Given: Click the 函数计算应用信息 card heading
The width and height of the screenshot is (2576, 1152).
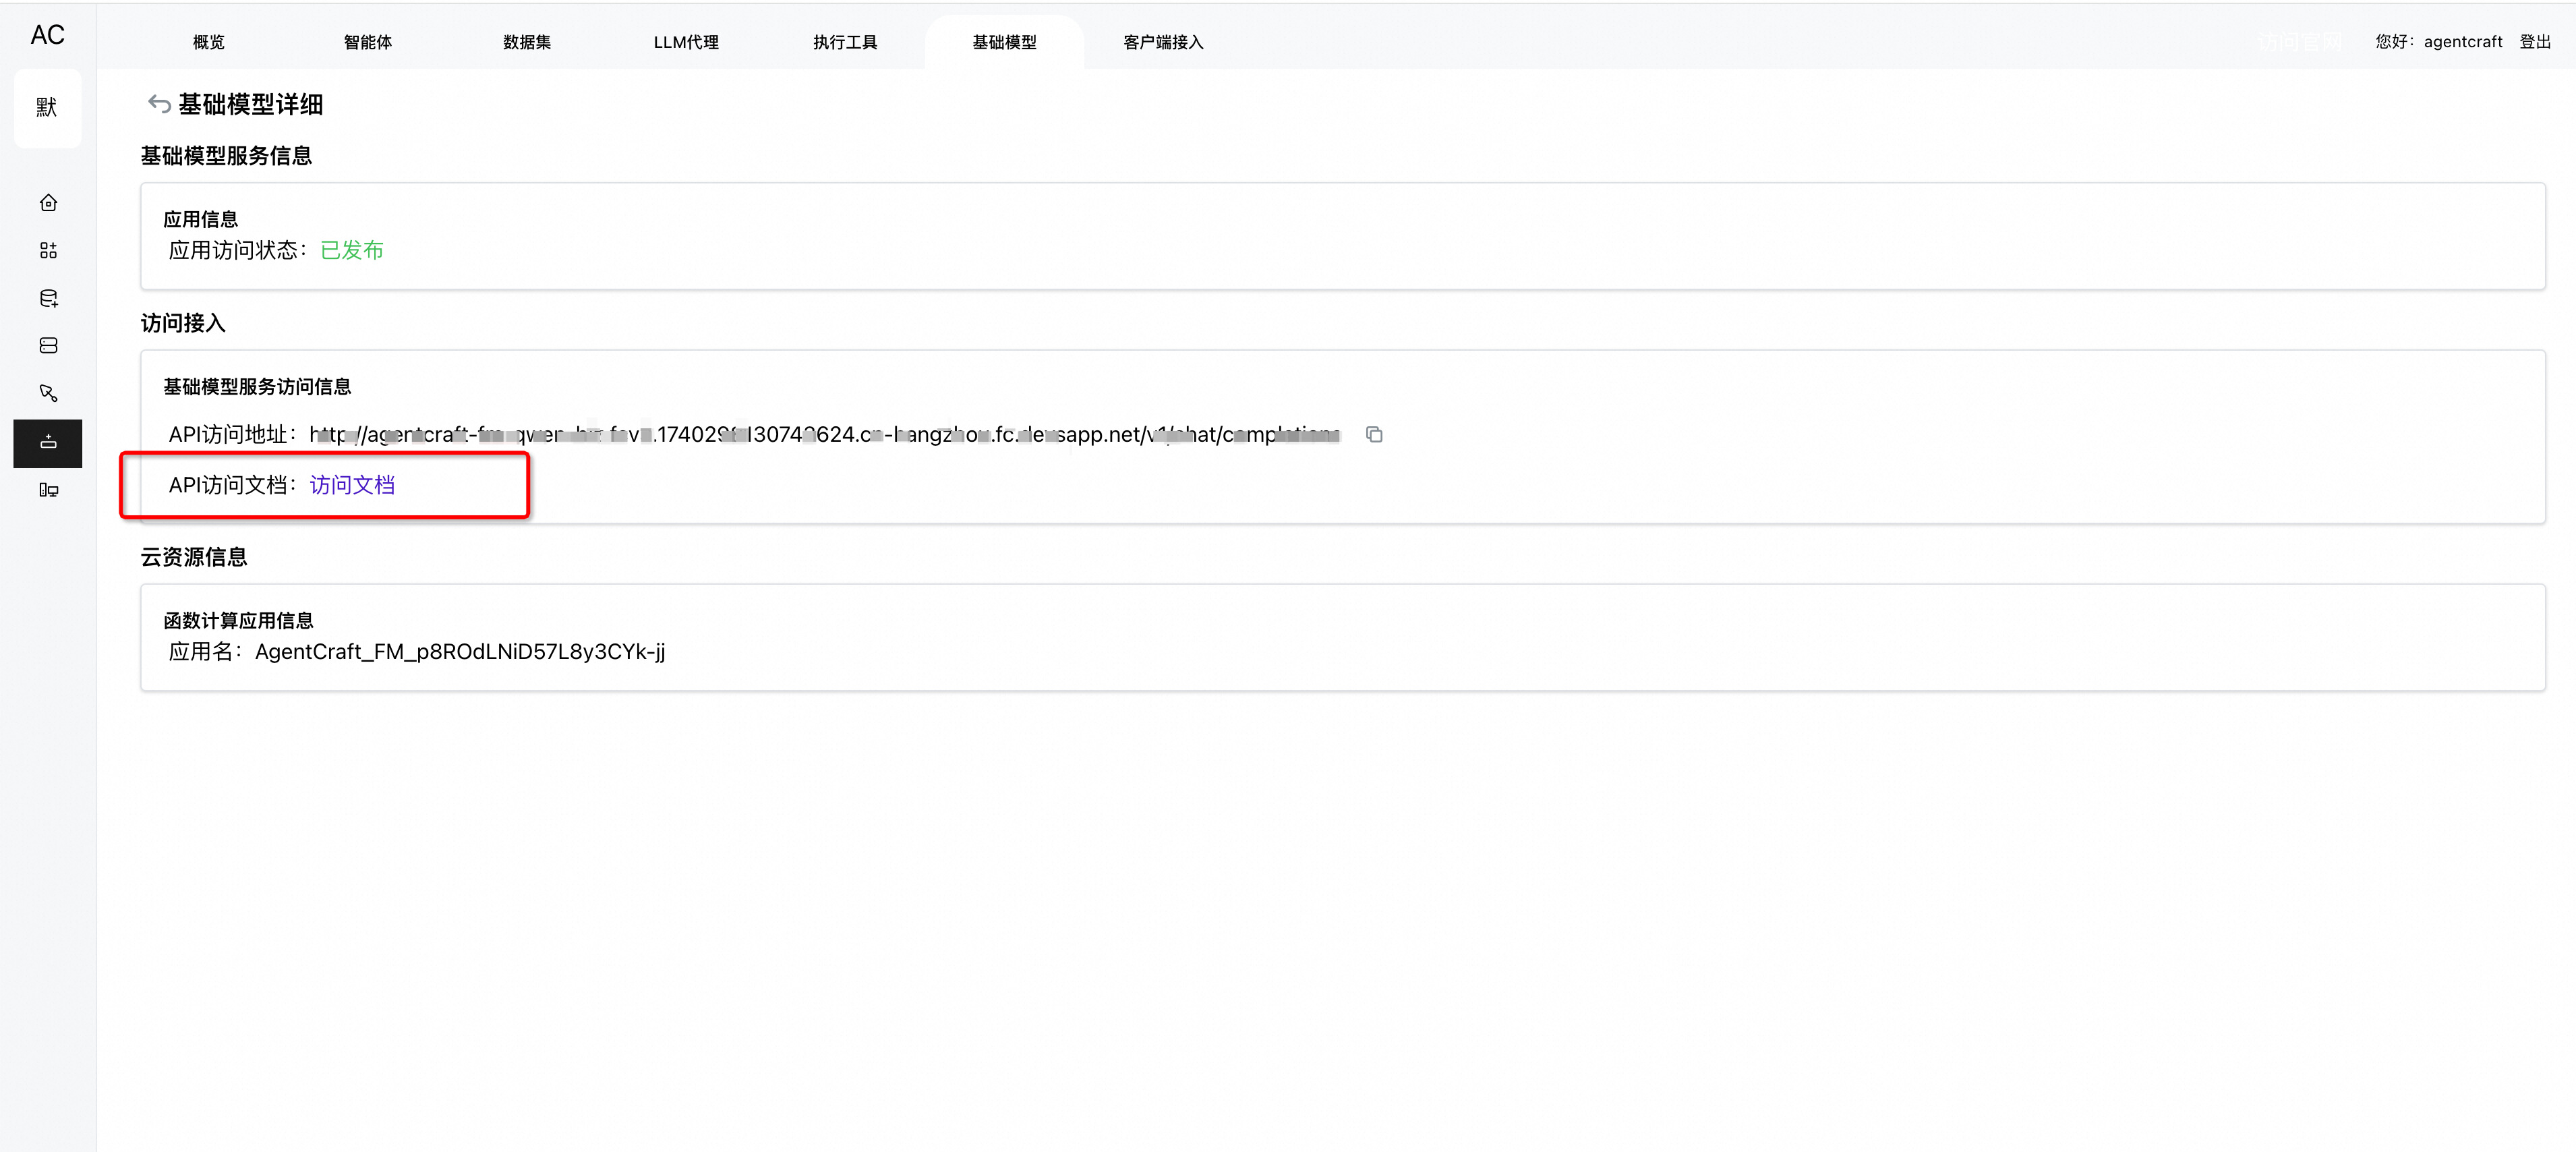Looking at the screenshot, I should [238, 620].
